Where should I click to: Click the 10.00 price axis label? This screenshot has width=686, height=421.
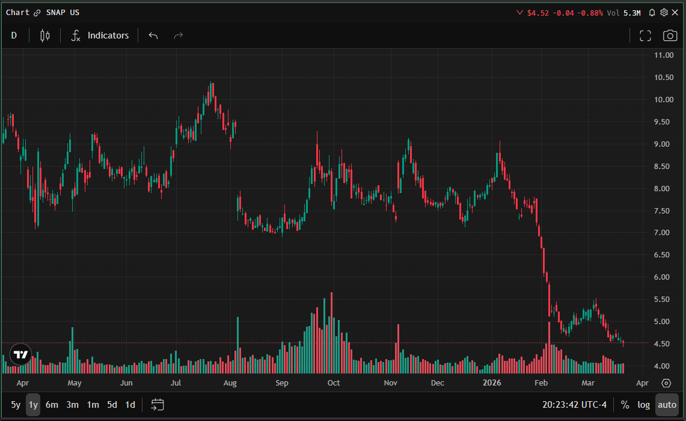click(x=663, y=100)
